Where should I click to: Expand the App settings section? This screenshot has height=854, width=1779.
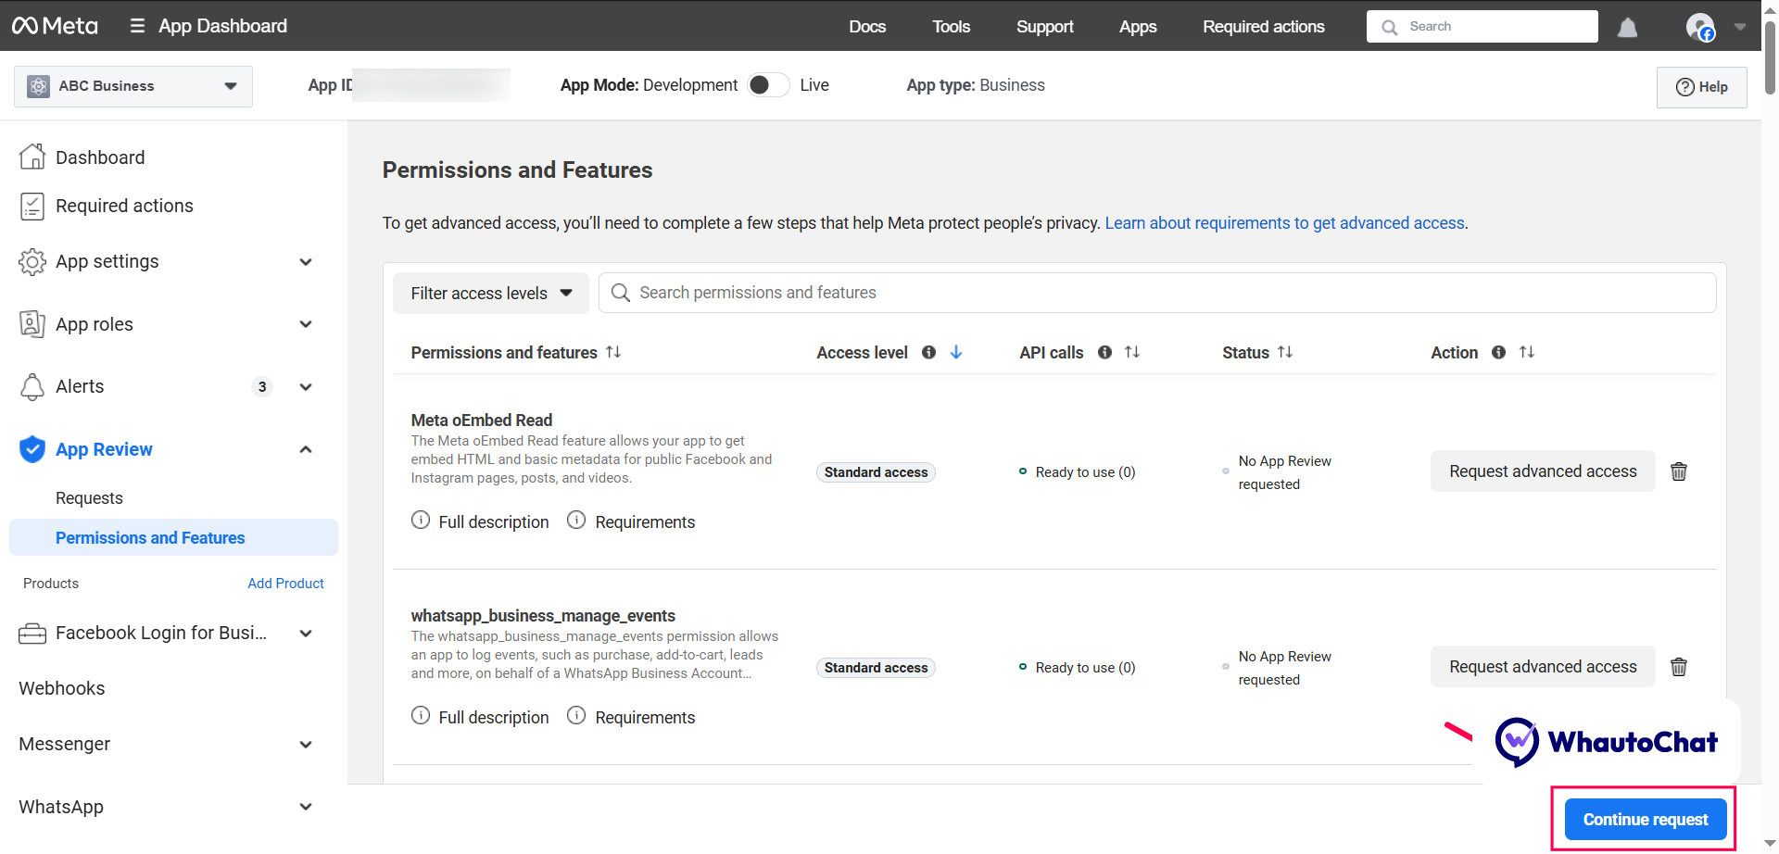306,262
